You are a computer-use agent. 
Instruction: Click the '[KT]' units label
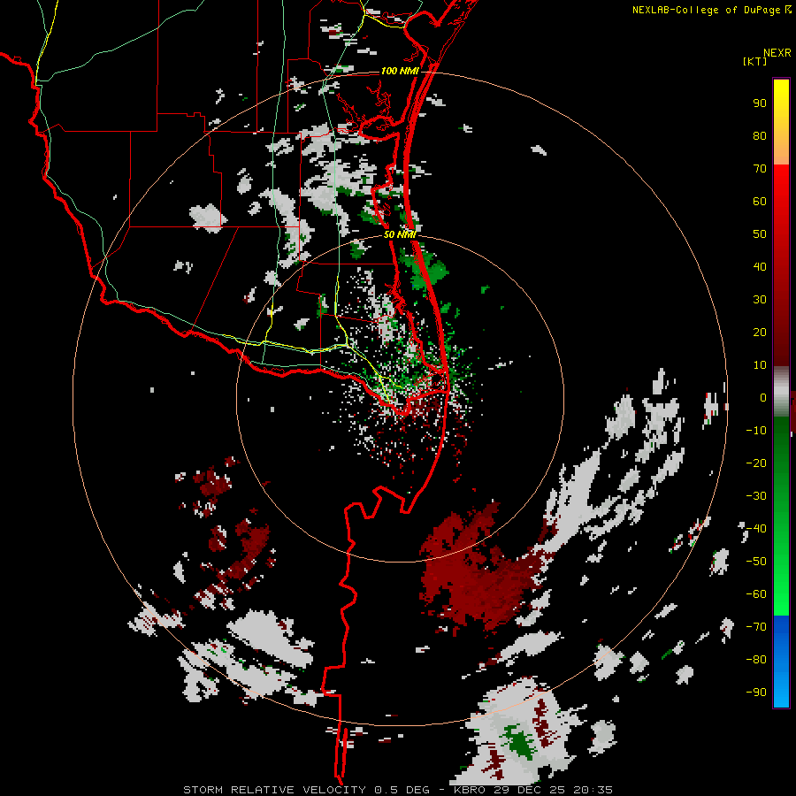tap(754, 61)
